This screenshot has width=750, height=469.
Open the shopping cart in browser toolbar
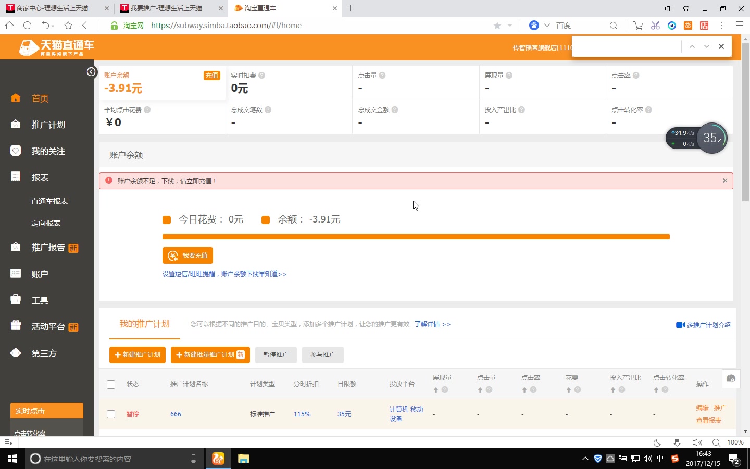[x=637, y=25]
